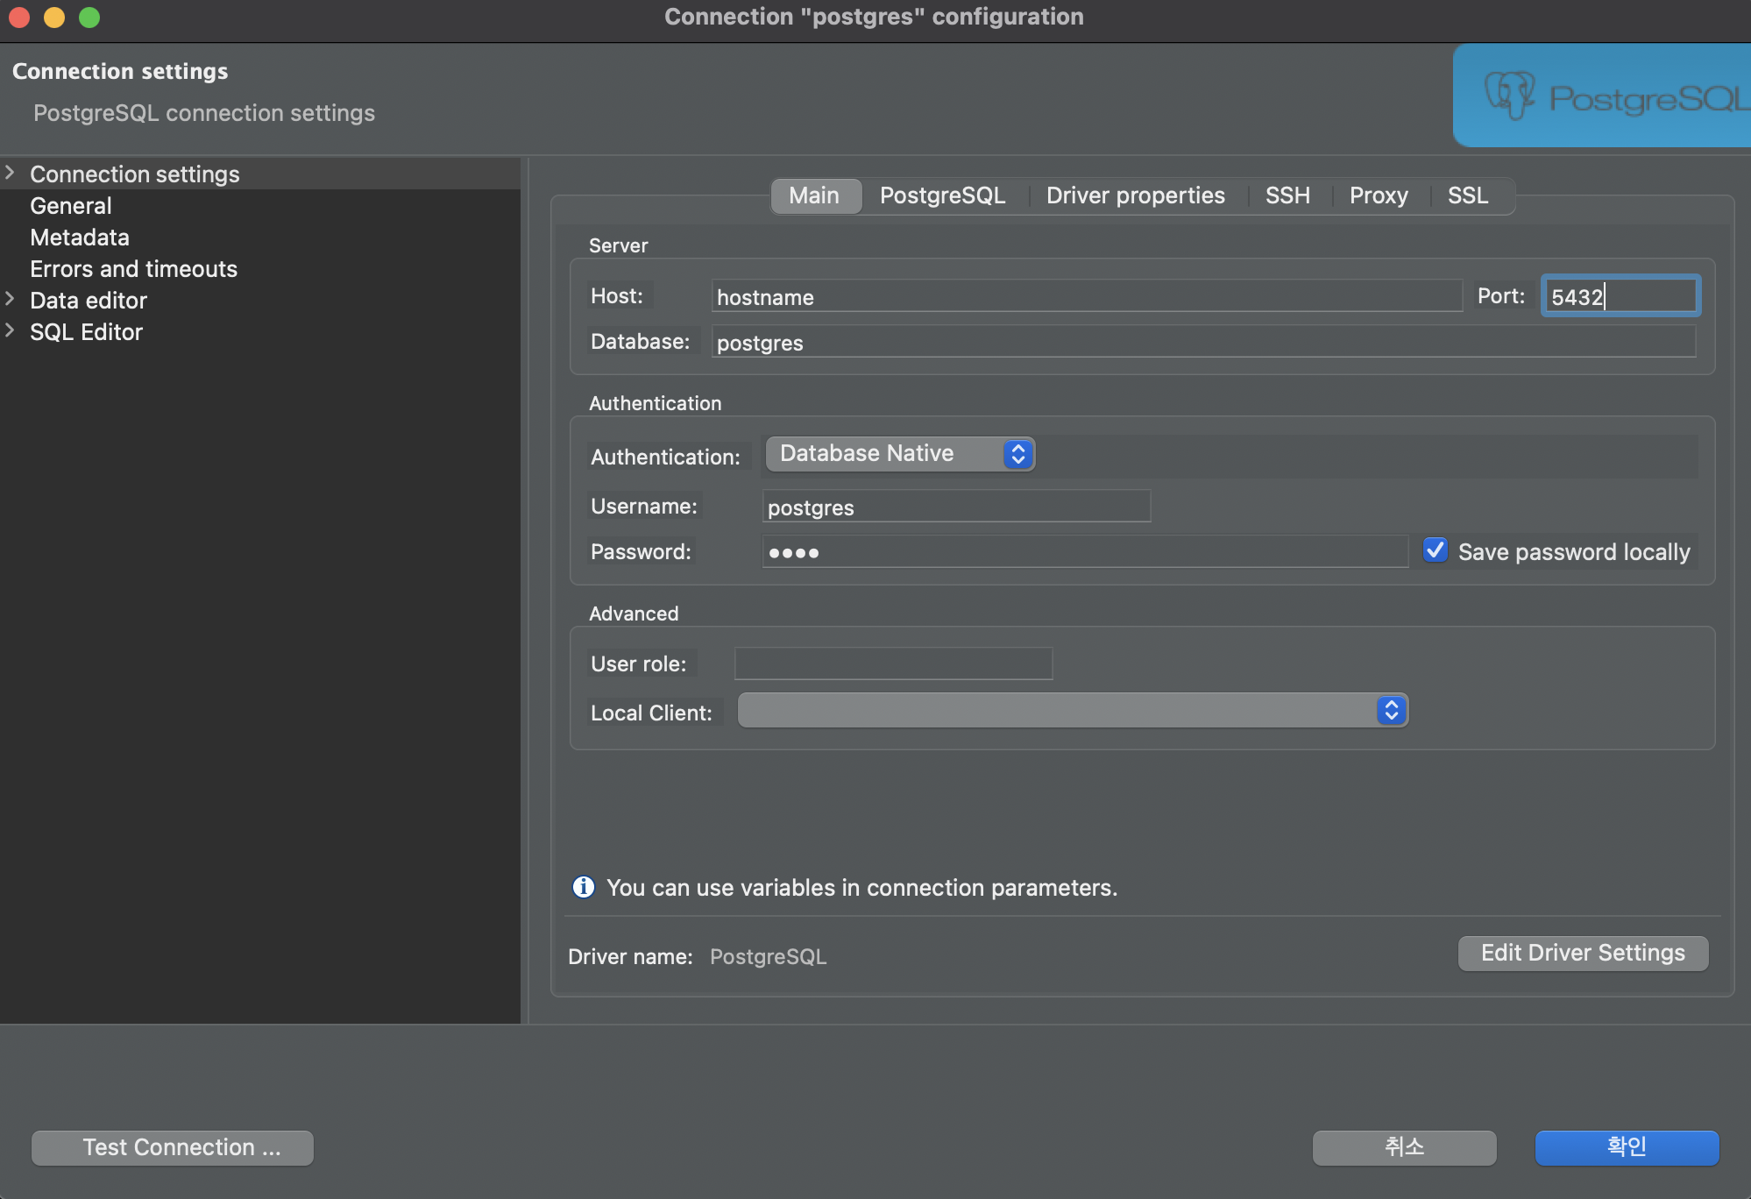Open the Authentication method dropdown
The image size is (1751, 1199).
[899, 454]
